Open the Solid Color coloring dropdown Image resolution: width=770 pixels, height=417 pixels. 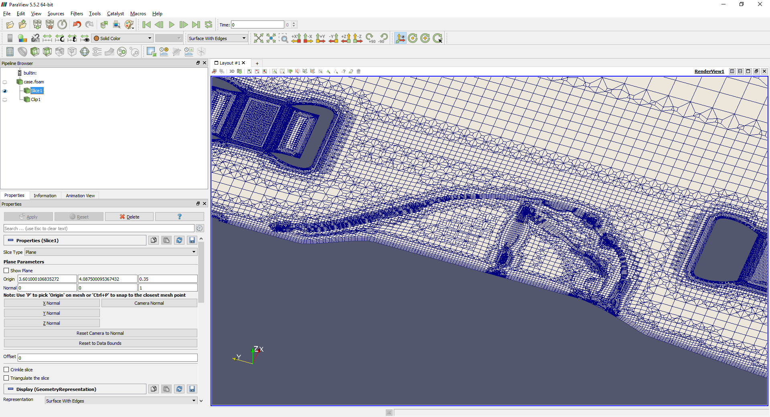(x=122, y=38)
